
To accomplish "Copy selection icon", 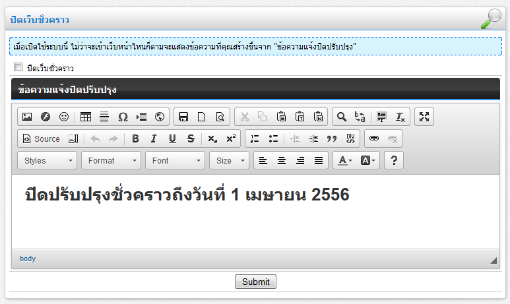I will (263, 117).
